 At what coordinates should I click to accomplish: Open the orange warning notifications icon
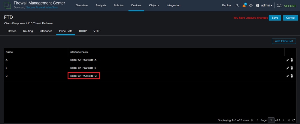point(244,5)
